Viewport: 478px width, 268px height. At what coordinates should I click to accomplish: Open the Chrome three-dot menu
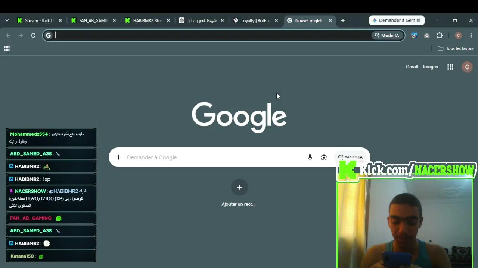[x=471, y=35]
